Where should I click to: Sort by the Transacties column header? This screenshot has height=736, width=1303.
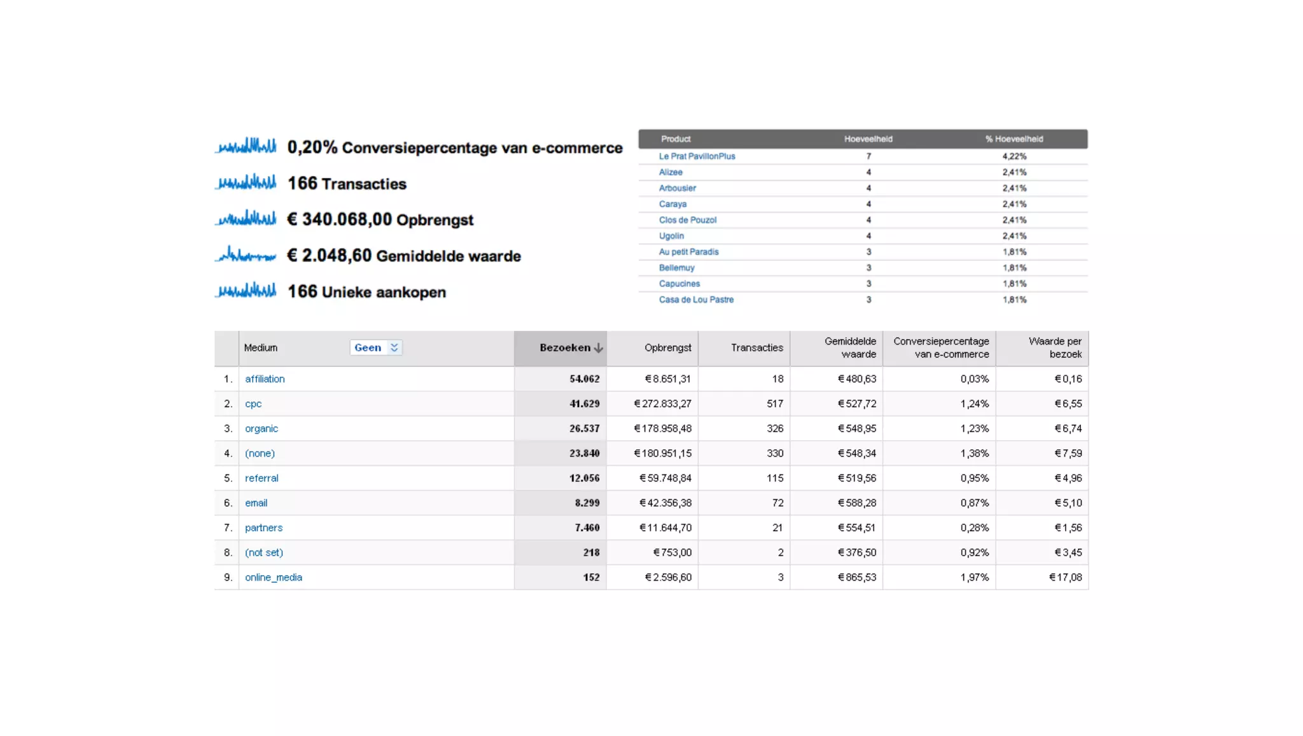(x=756, y=347)
